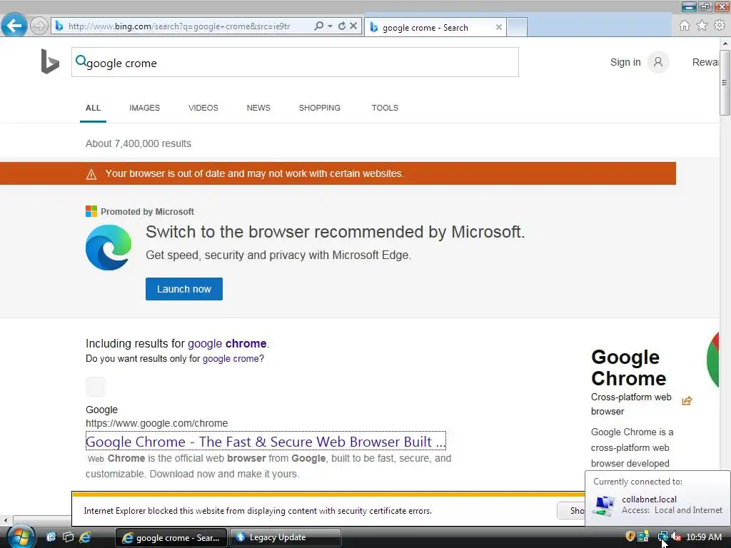Click the colored squares tray icon
This screenshot has width=731, height=548.
pos(643,537)
